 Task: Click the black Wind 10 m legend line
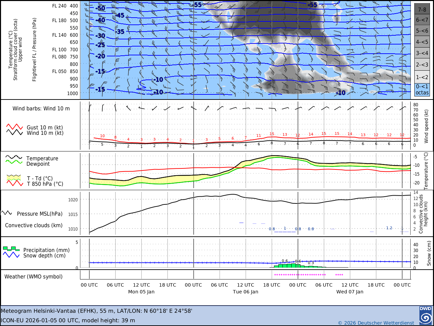14,132
